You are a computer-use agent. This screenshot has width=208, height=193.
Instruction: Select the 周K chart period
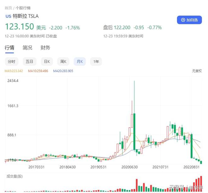tap(63, 61)
